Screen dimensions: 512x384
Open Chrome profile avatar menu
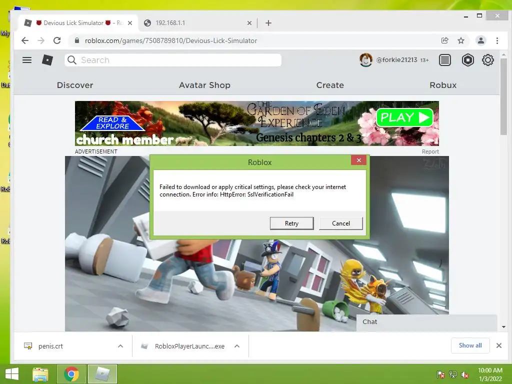coord(480,40)
